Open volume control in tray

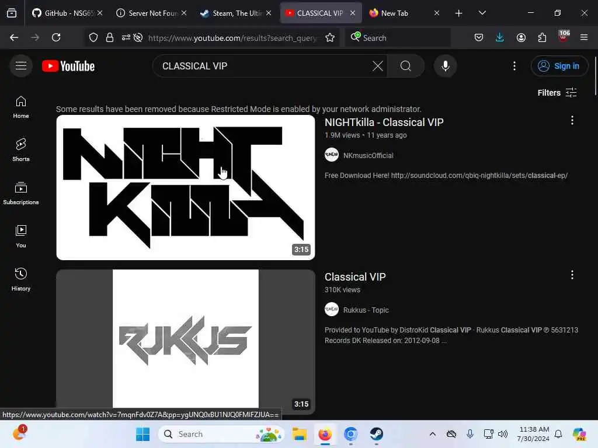coord(503,434)
